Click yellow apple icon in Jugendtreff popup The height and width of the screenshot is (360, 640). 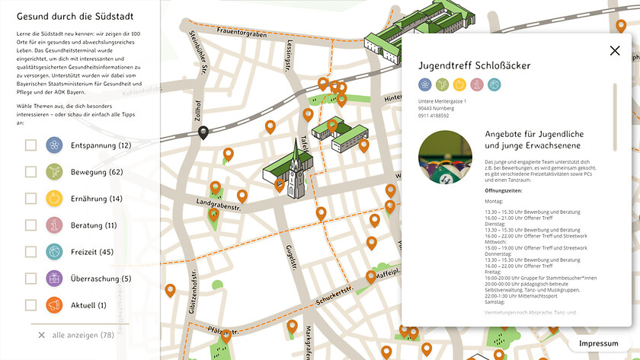coord(459,84)
